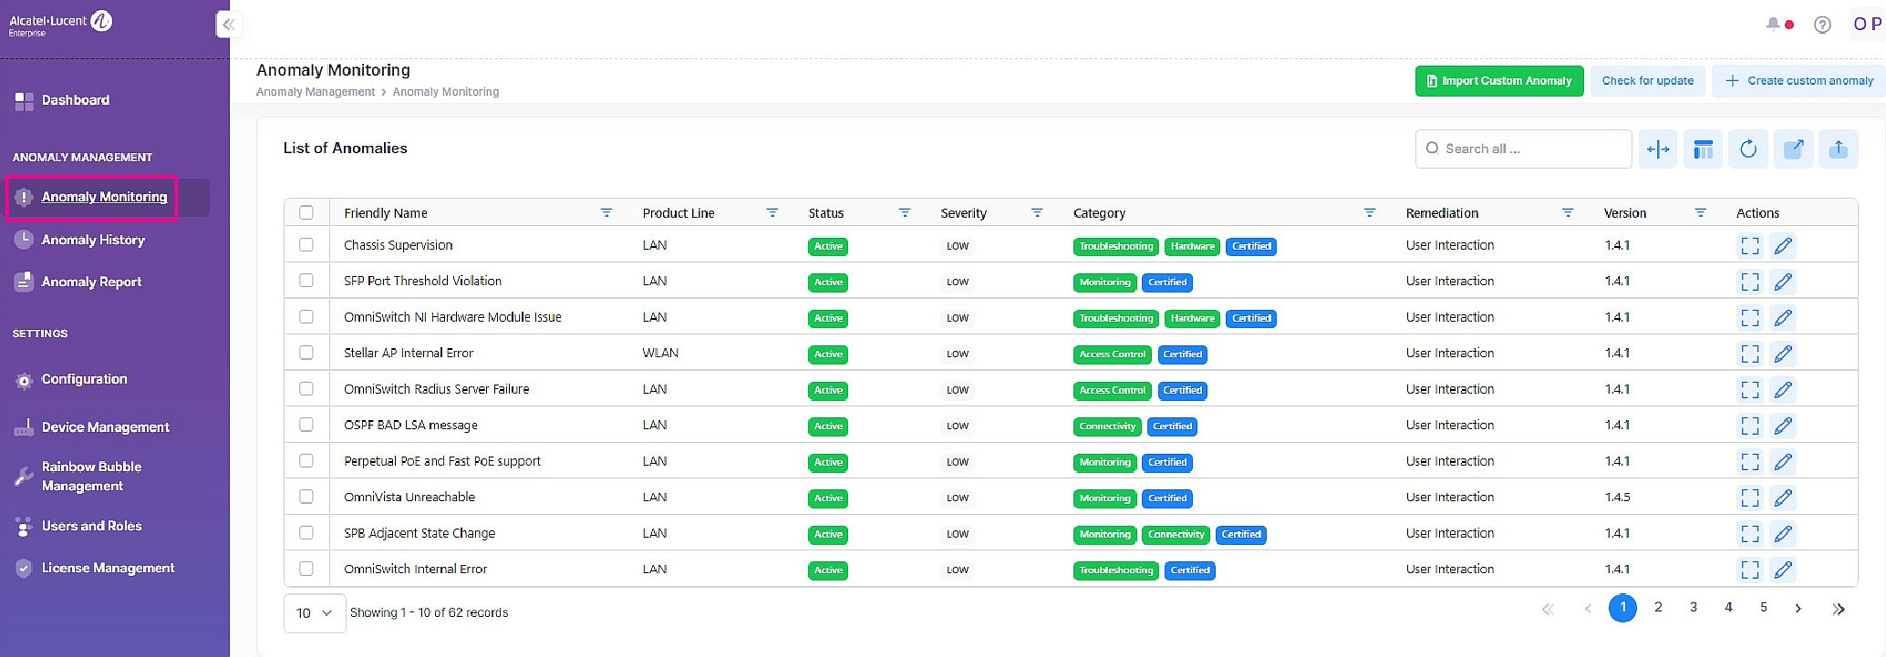Open the help question mark icon
Screen dimensions: 1886x657
point(1822,25)
